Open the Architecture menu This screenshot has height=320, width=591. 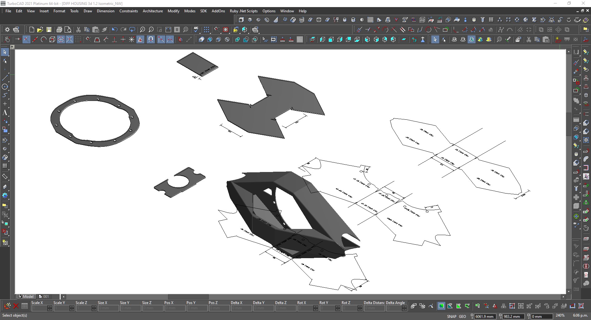153,11
